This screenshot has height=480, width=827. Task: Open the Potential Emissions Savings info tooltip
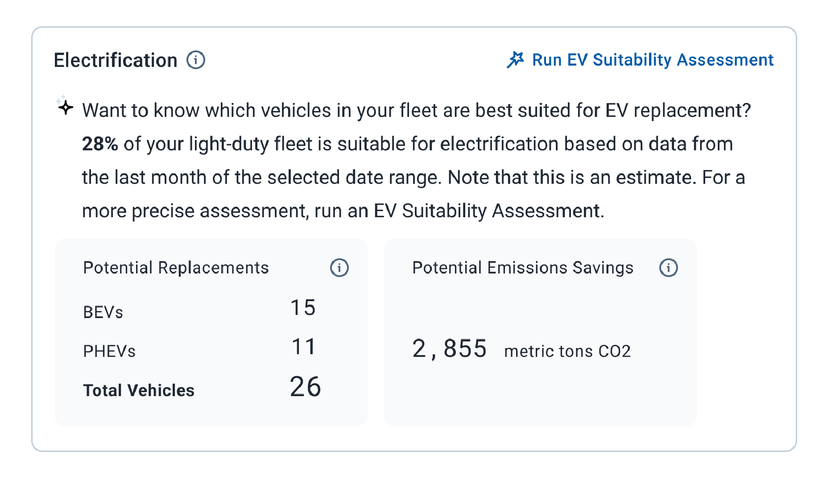point(669,268)
